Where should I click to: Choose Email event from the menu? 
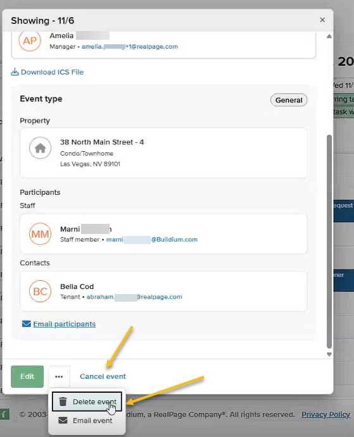click(87, 421)
